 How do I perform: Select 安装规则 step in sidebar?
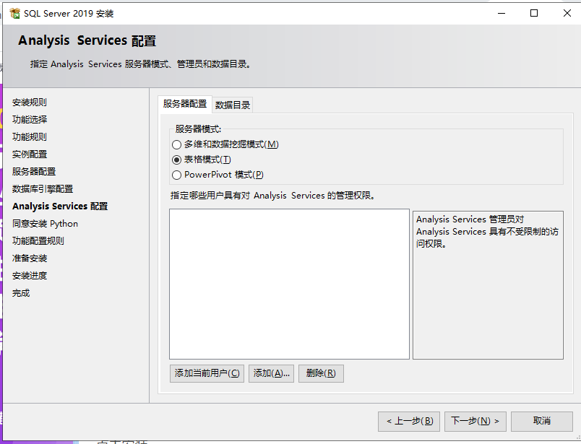tap(30, 103)
